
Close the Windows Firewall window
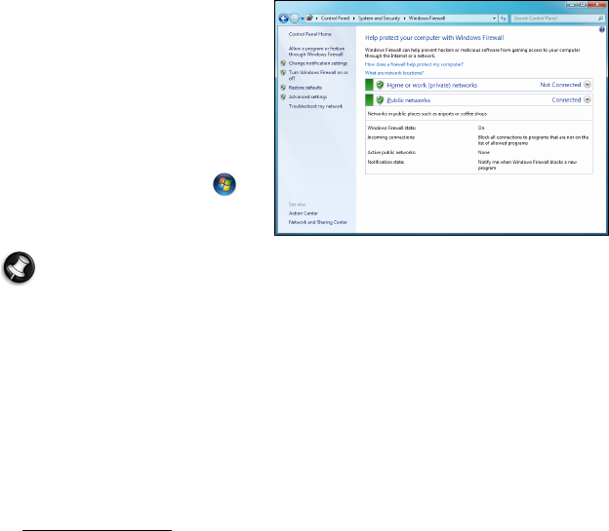pyautogui.click(x=597, y=4)
